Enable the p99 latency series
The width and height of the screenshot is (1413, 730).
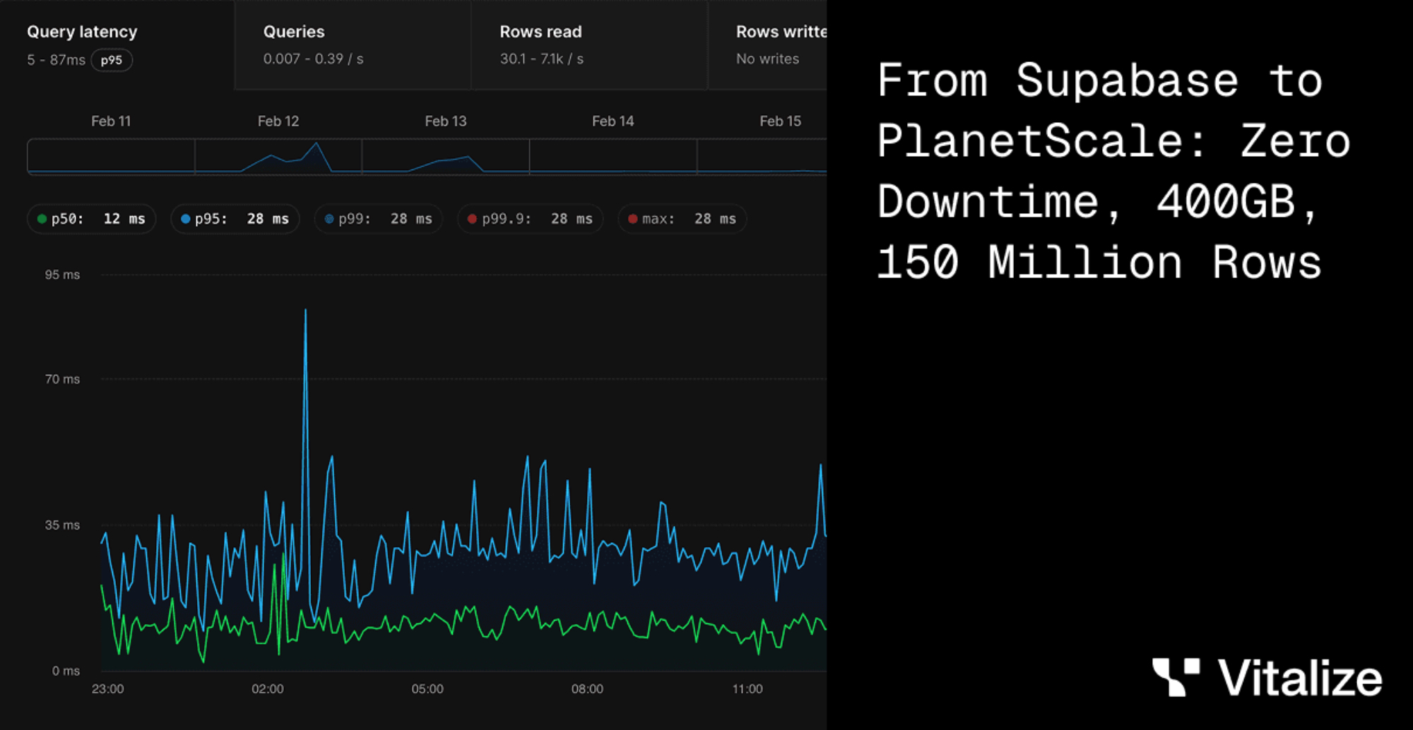[x=379, y=219]
